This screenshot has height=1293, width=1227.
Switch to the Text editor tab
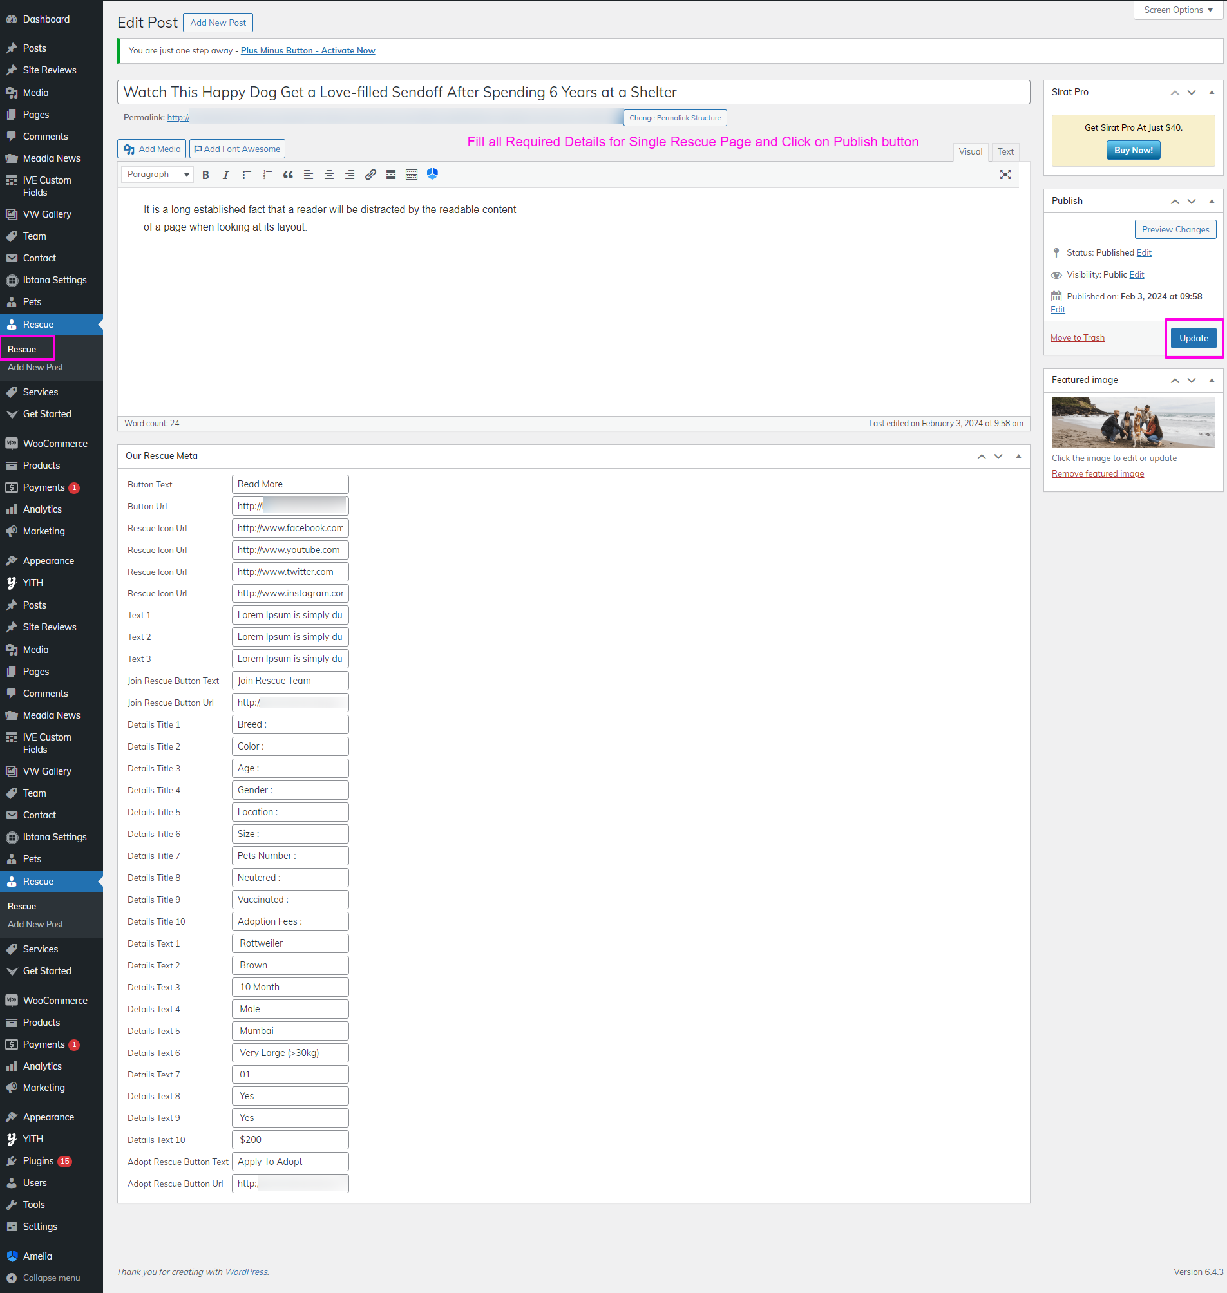point(1005,152)
